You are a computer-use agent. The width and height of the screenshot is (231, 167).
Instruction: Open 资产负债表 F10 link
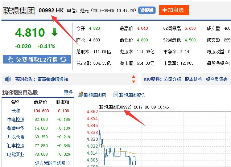(x=216, y=80)
